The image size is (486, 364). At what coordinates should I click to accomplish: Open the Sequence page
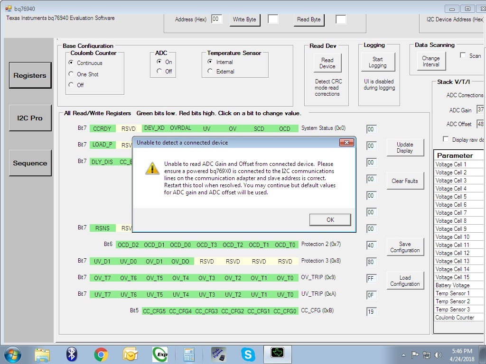click(30, 163)
